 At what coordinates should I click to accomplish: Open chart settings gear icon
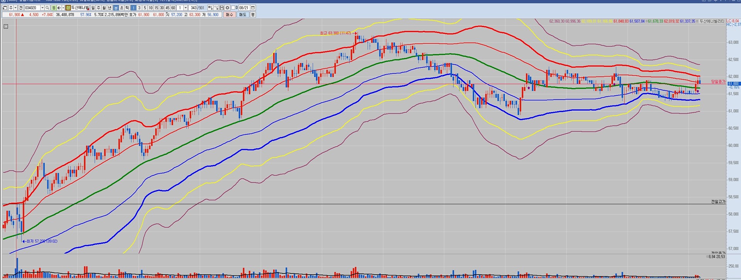[x=227, y=8]
